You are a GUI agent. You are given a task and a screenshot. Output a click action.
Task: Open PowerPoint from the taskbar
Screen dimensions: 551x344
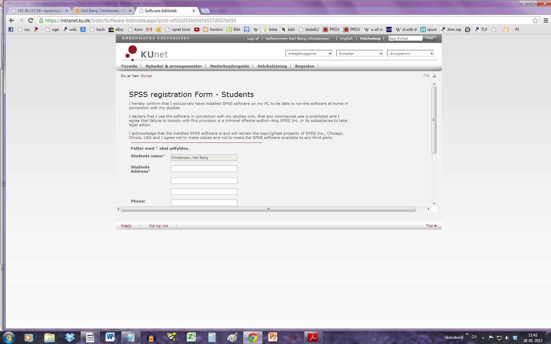273,337
